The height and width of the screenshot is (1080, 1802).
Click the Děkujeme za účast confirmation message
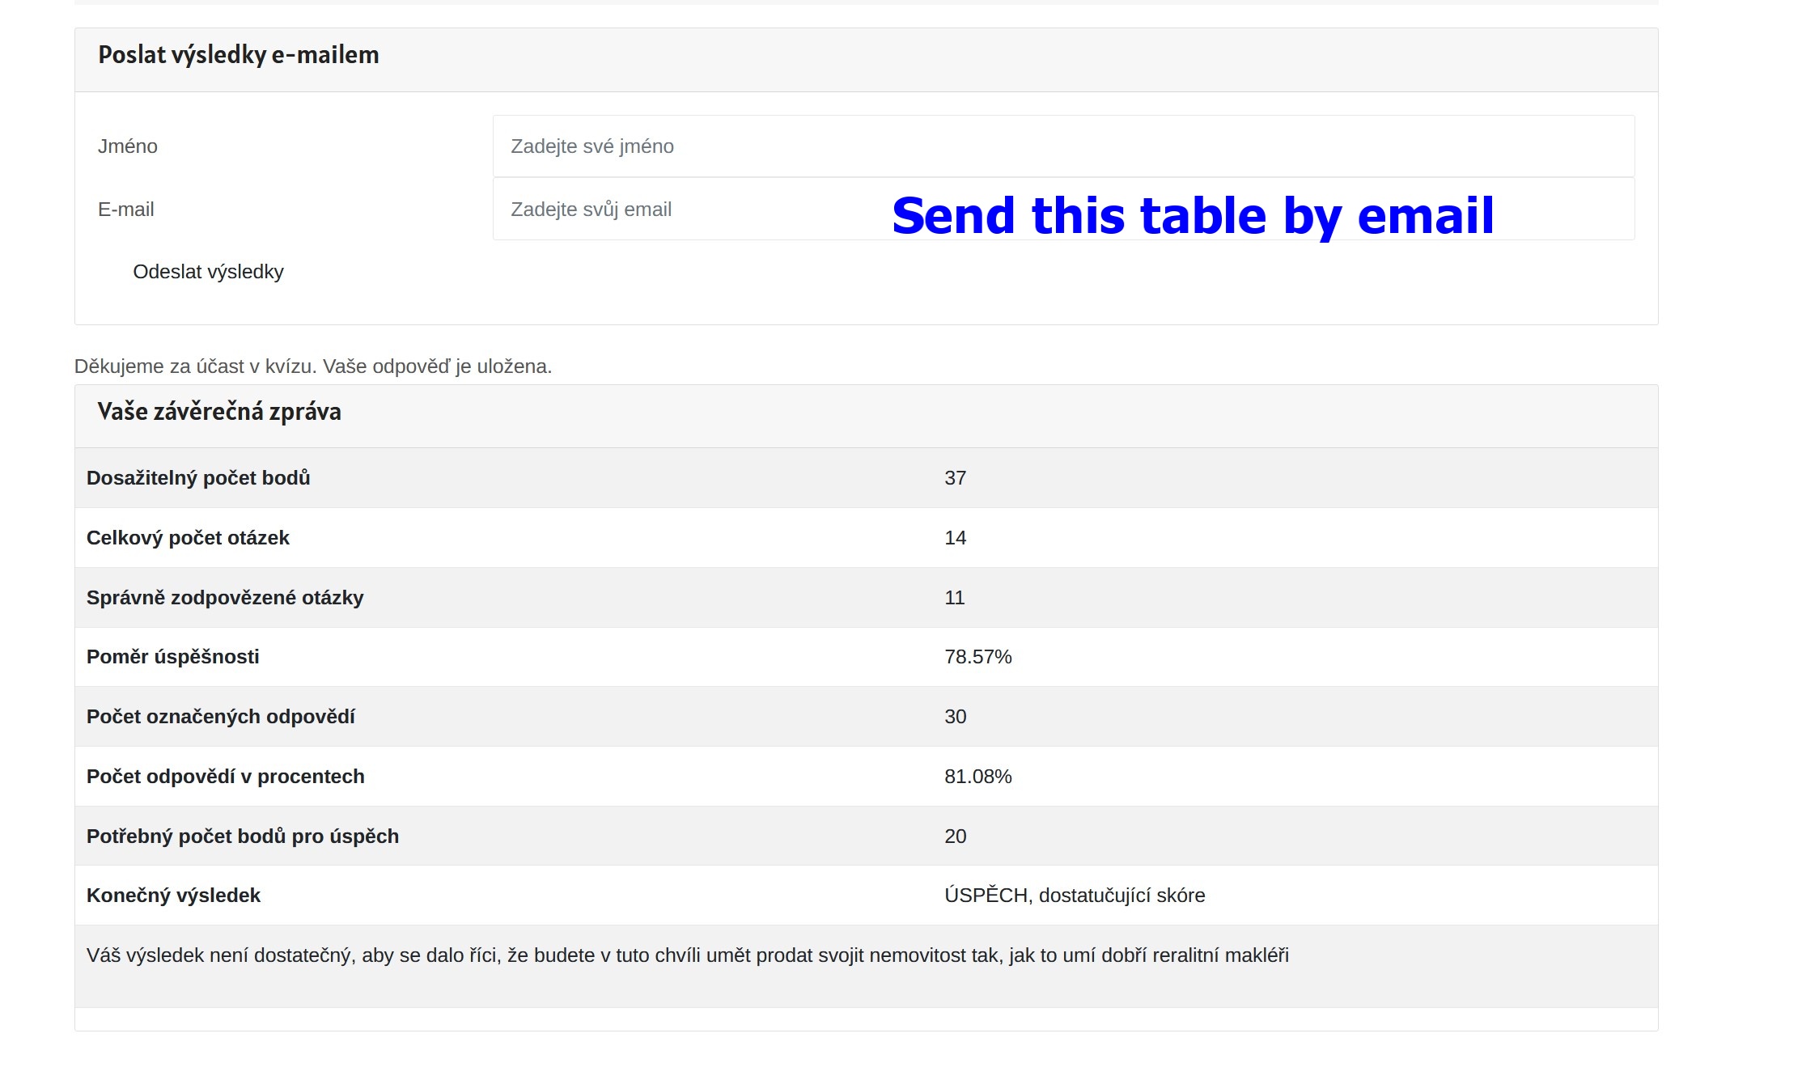313,366
